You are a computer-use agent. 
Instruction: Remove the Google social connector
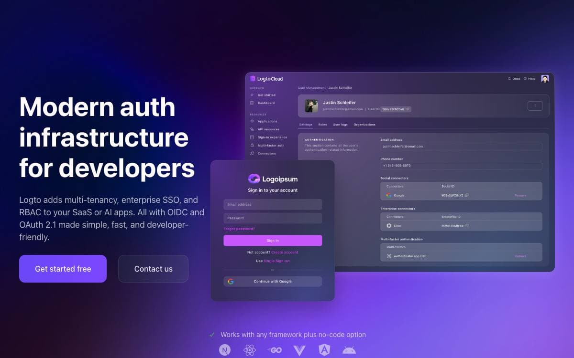pyautogui.click(x=520, y=195)
